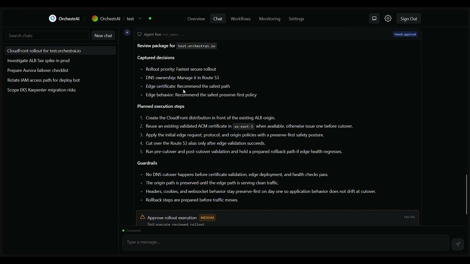
Task: Toggle the panel layout icon button
Action: coord(374,18)
